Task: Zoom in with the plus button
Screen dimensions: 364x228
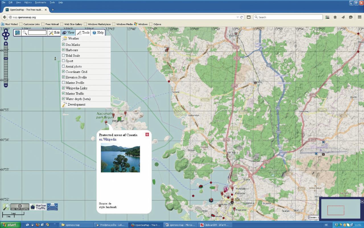Action: tap(6, 44)
